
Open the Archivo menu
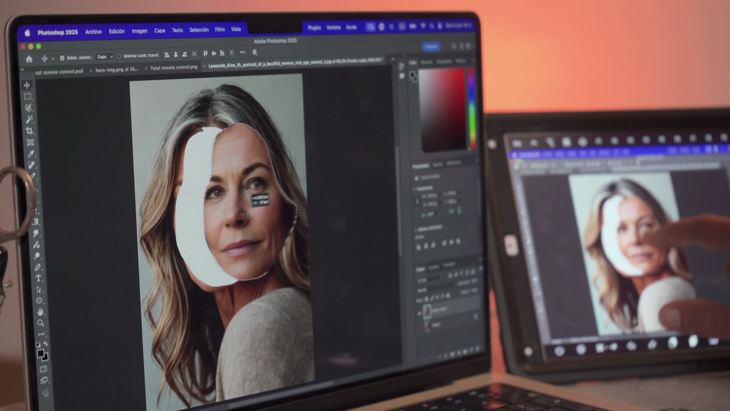pos(94,32)
